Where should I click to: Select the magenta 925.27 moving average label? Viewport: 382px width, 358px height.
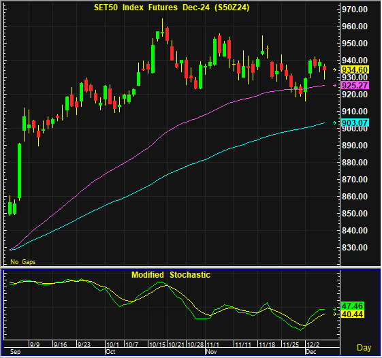click(x=355, y=86)
